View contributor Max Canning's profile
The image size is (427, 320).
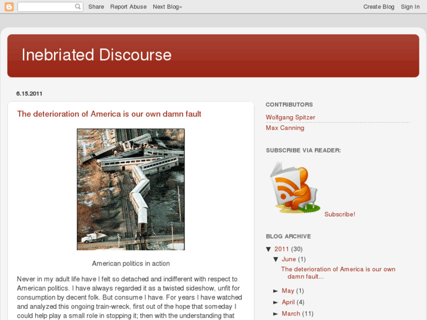[285, 128]
